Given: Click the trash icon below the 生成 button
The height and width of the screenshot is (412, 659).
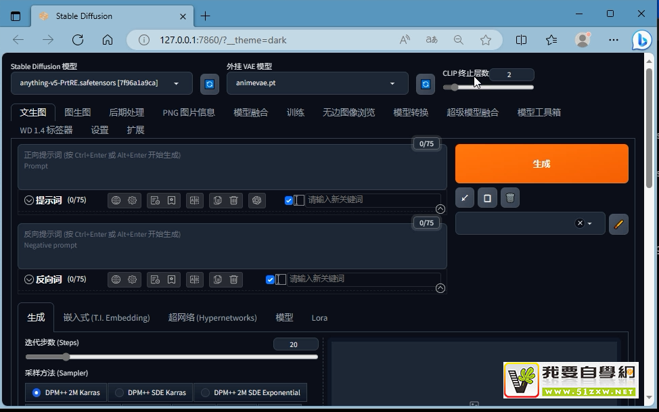Looking at the screenshot, I should (510, 198).
